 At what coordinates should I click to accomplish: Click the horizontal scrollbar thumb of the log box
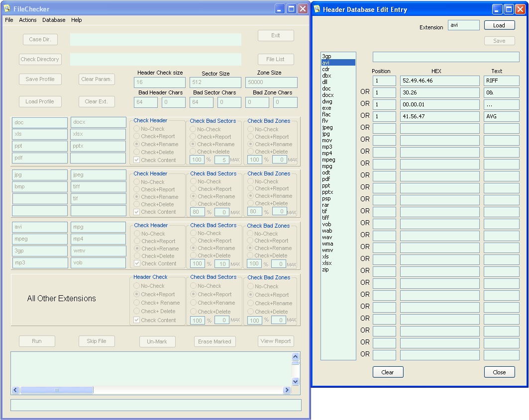pos(57,390)
